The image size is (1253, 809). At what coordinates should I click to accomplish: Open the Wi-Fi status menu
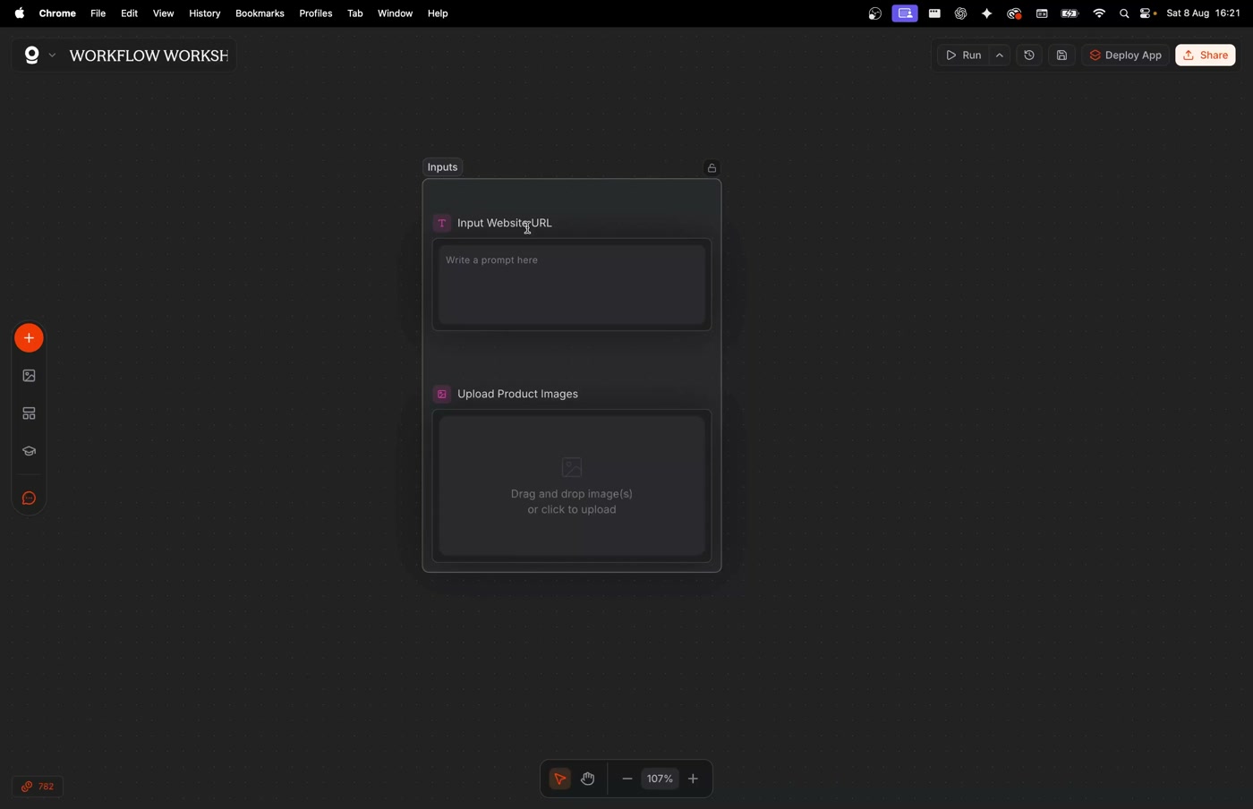1098,13
